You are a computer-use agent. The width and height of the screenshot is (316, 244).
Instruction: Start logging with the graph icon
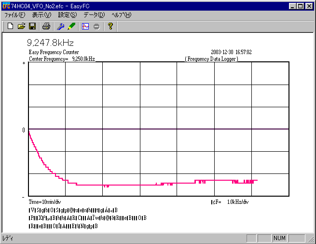(x=85, y=26)
